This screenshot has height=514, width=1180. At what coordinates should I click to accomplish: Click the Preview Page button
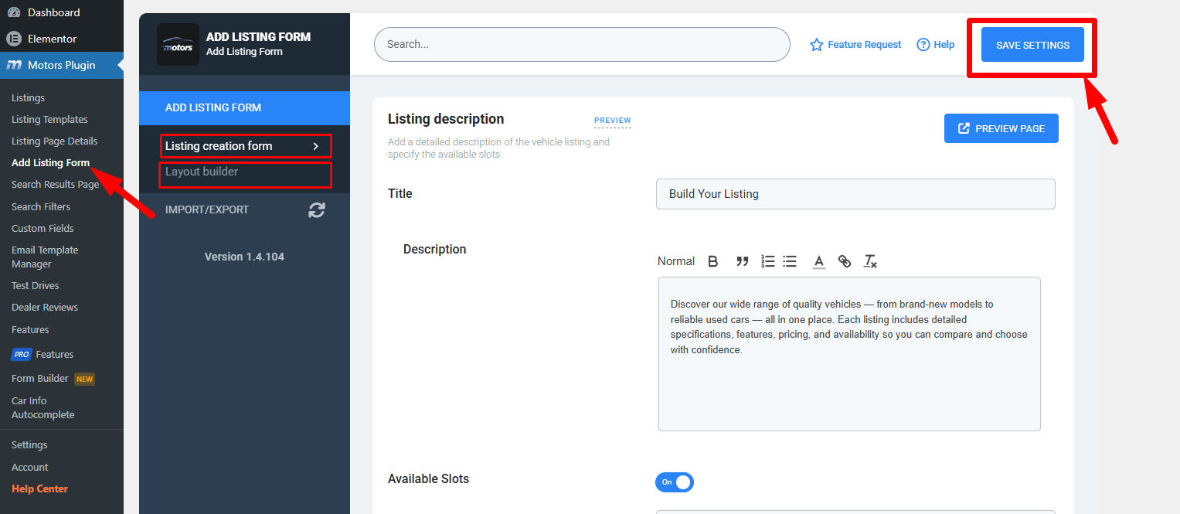(x=1001, y=128)
